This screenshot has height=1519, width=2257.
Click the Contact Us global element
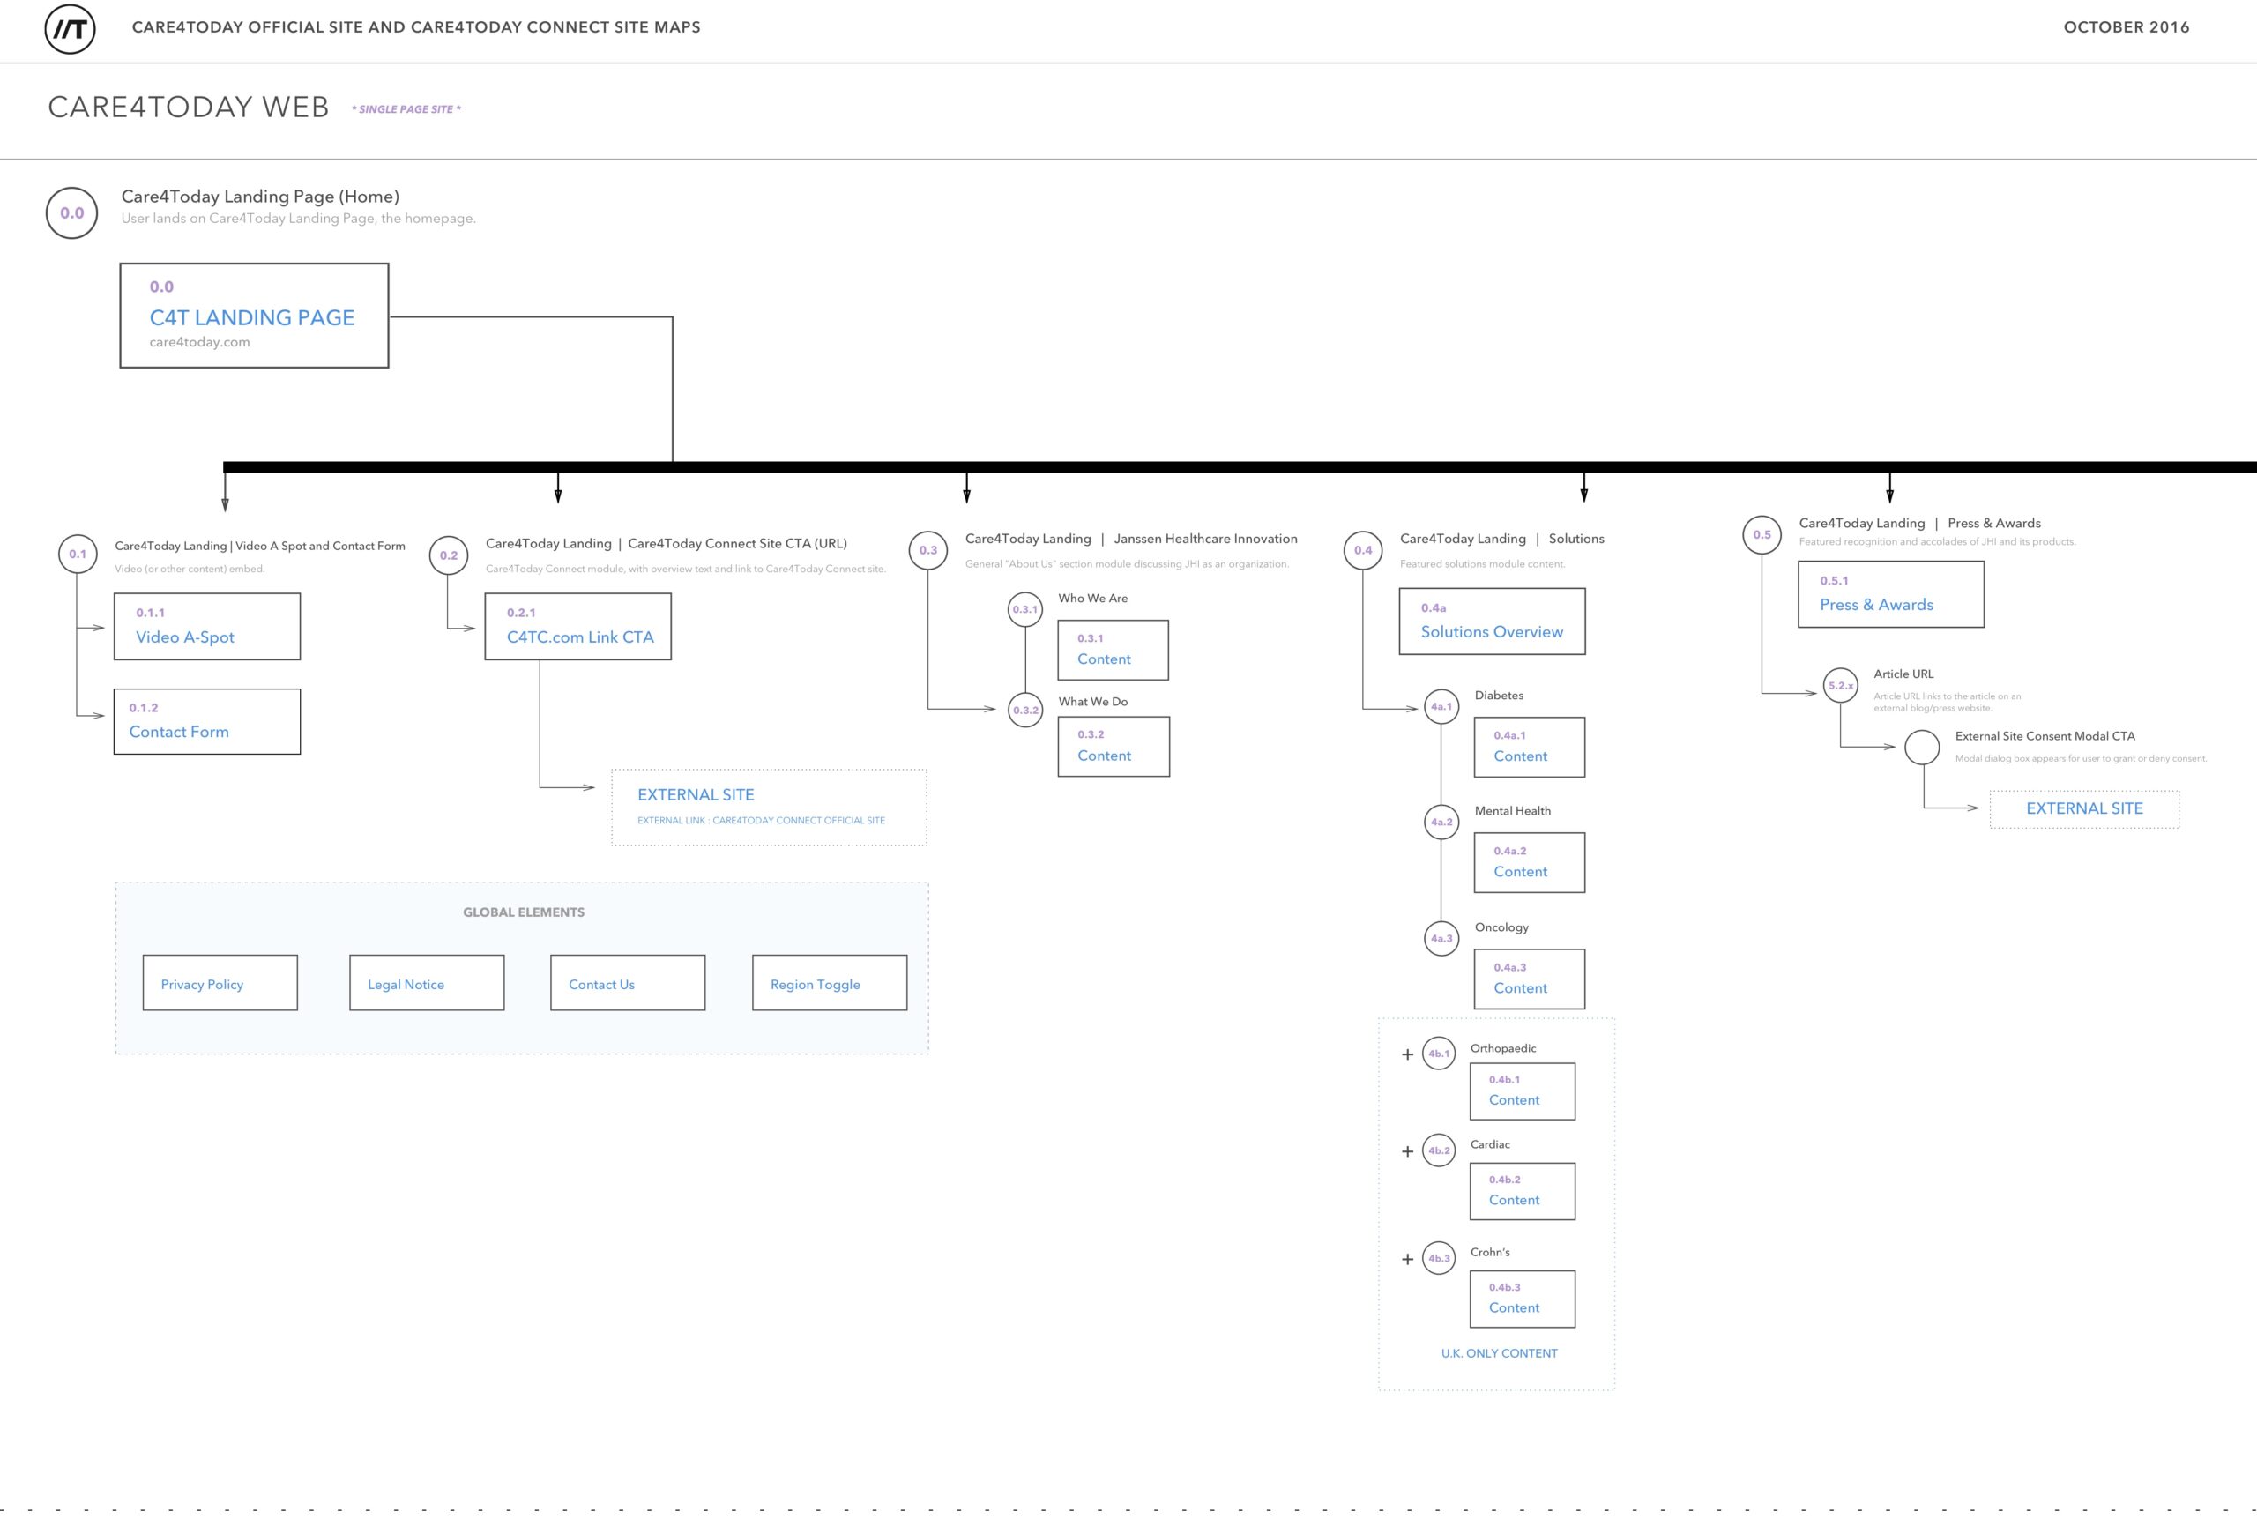628,983
